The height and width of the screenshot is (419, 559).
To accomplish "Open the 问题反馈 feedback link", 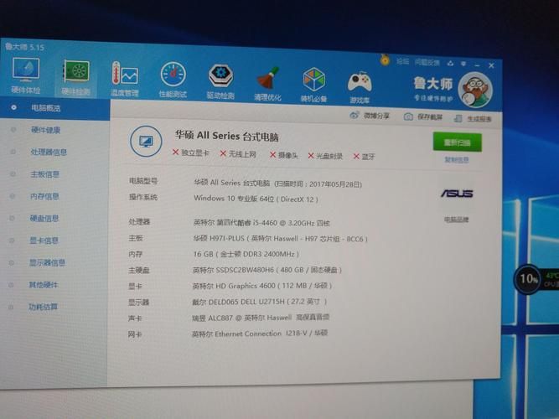I will click(427, 62).
